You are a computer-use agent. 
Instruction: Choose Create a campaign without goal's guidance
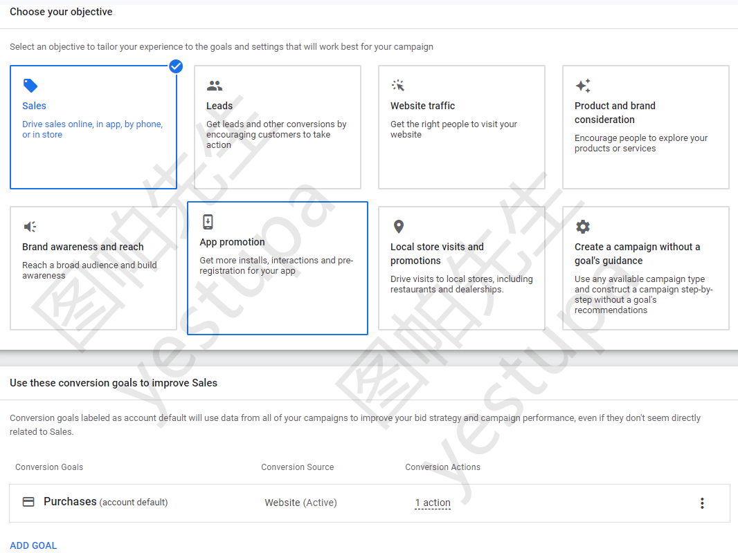coord(638,254)
